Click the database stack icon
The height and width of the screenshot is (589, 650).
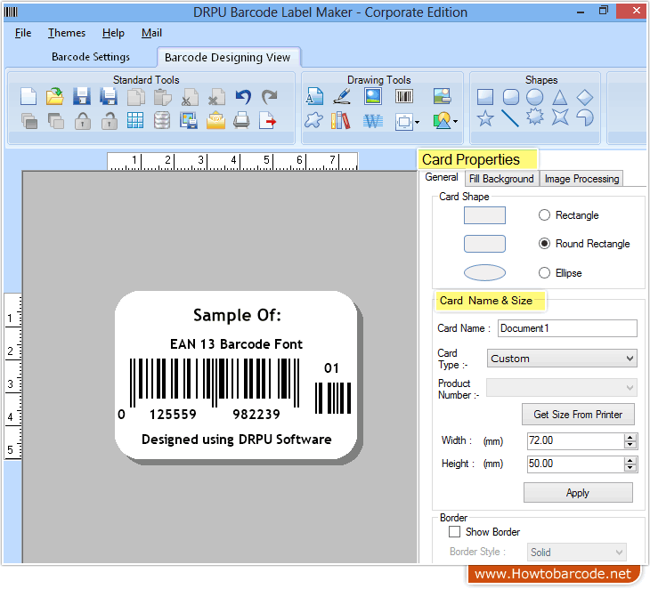(162, 121)
